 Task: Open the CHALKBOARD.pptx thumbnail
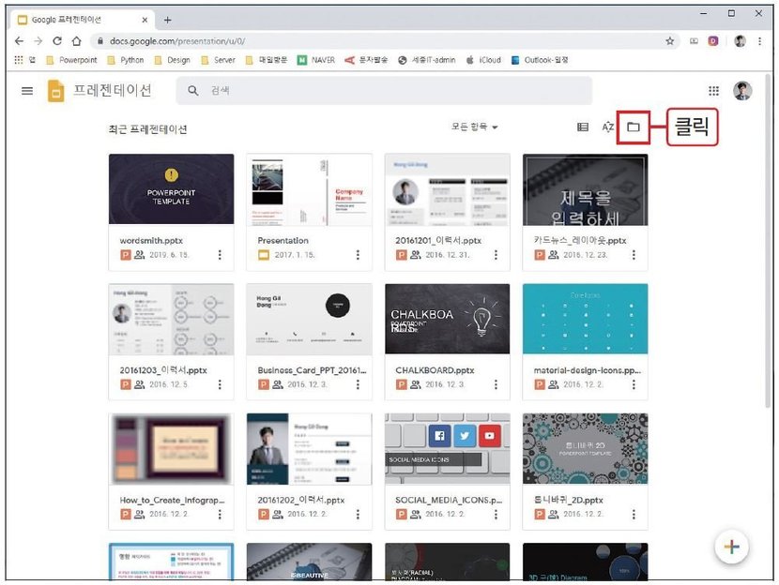[447, 319]
